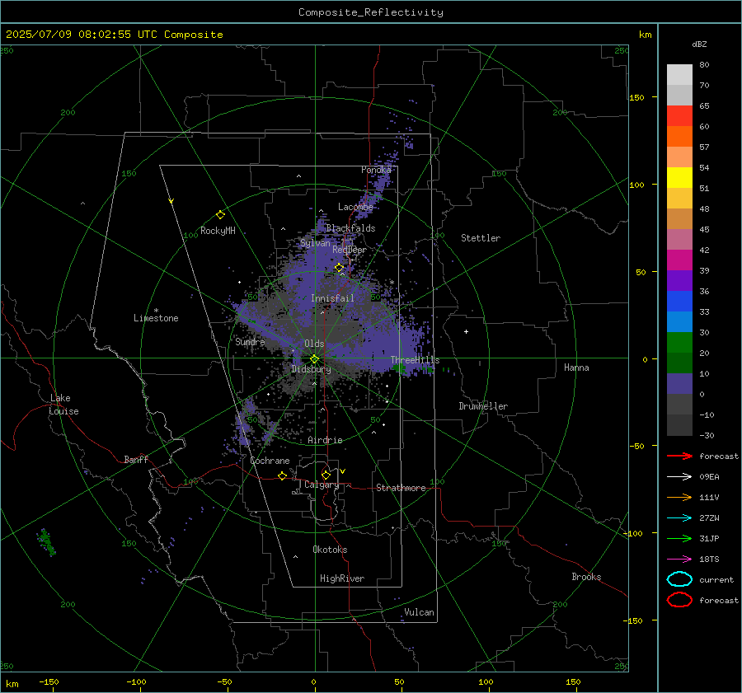The width and height of the screenshot is (742, 693).
Task: Click the ThreeHills city label
Action: point(415,360)
